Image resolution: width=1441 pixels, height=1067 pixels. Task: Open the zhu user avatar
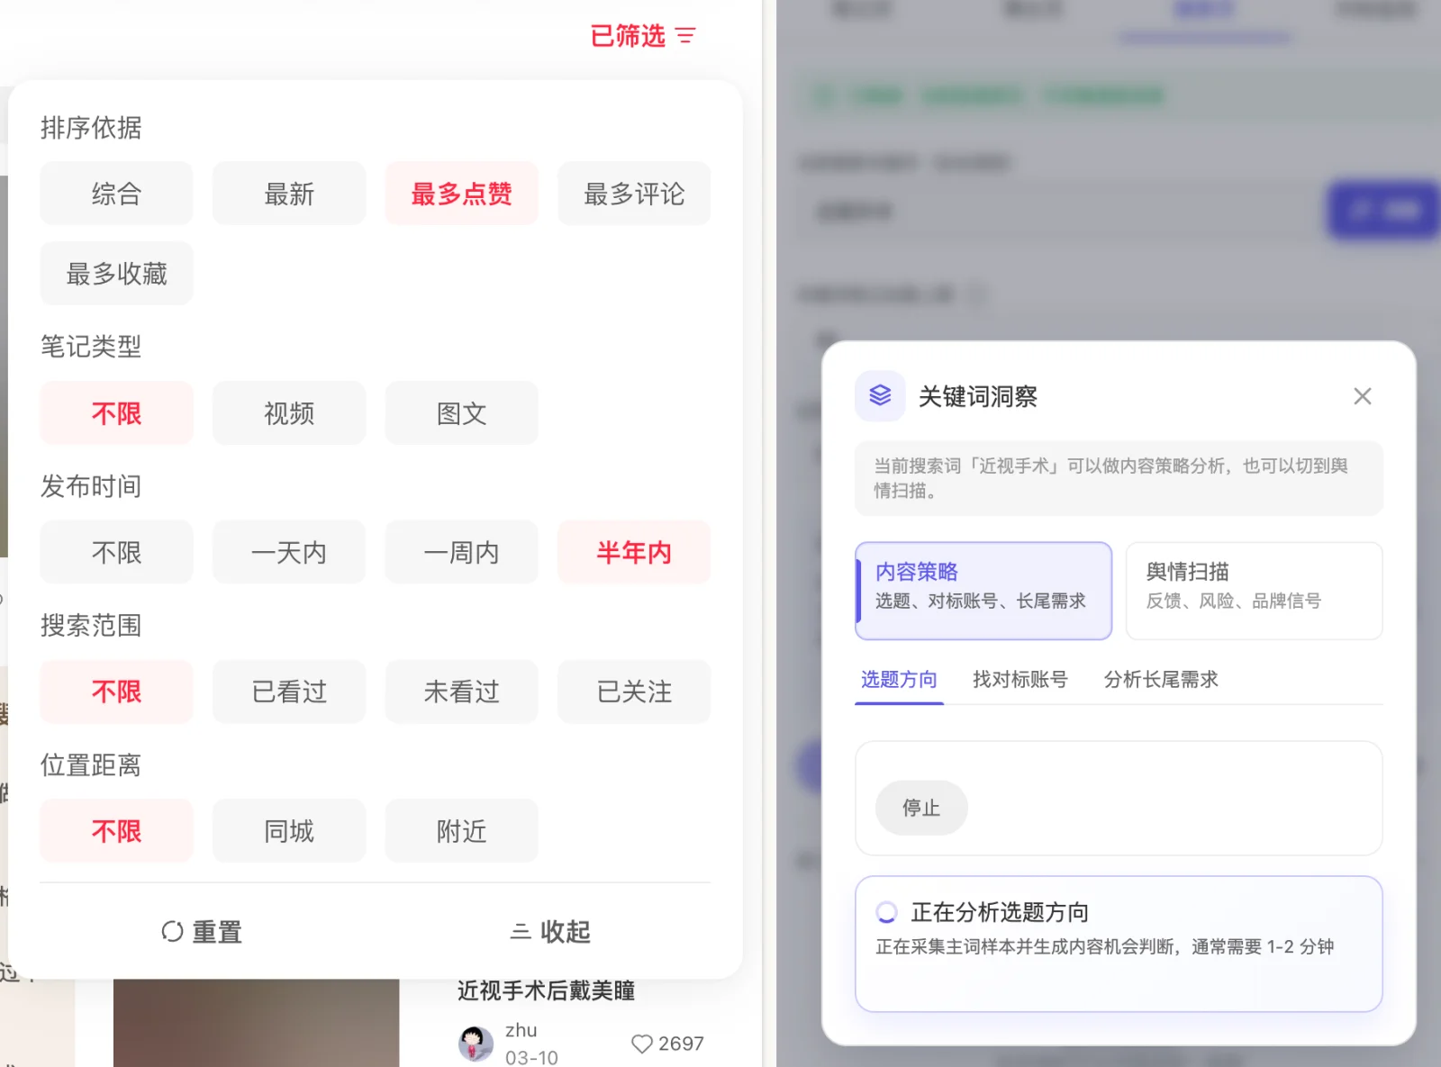click(x=476, y=1044)
